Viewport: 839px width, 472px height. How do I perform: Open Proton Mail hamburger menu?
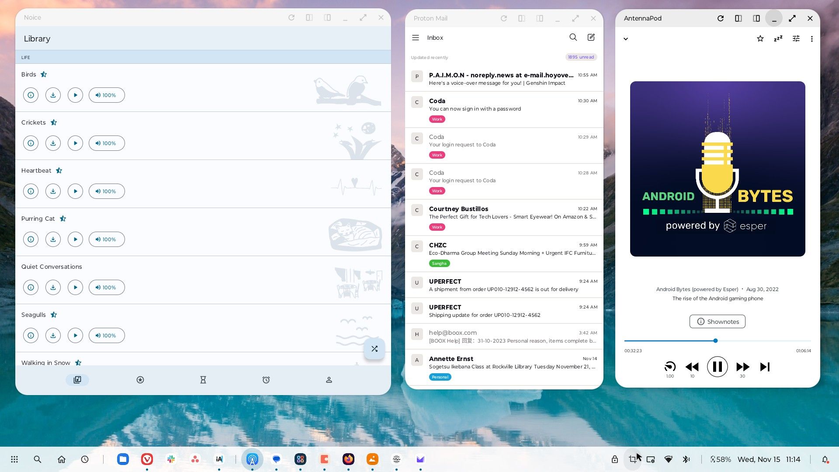(416, 38)
